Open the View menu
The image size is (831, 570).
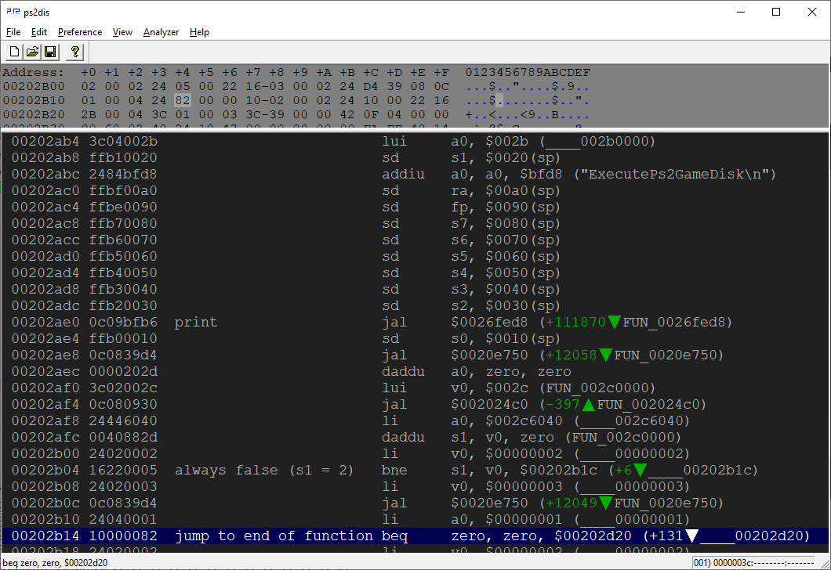click(x=122, y=32)
